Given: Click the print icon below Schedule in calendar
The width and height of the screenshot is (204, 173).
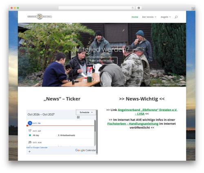Looking at the screenshot, I should 78,117.
